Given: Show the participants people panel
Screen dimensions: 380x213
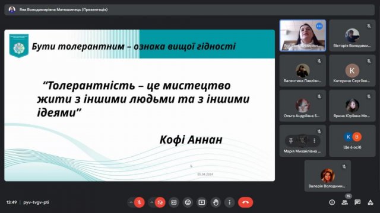Looking at the screenshot, I should (344, 202).
